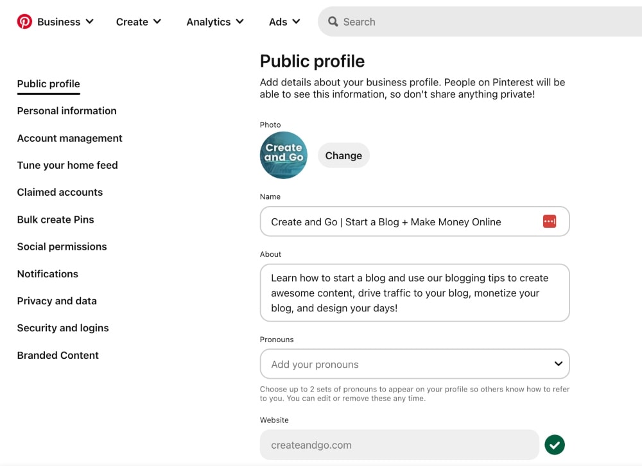Click the password manager icon in the Name field
The width and height of the screenshot is (642, 466).
click(x=550, y=221)
